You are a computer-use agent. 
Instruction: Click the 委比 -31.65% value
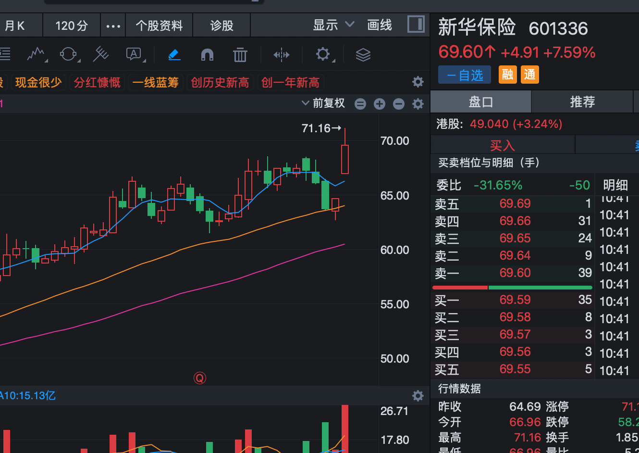click(x=498, y=185)
